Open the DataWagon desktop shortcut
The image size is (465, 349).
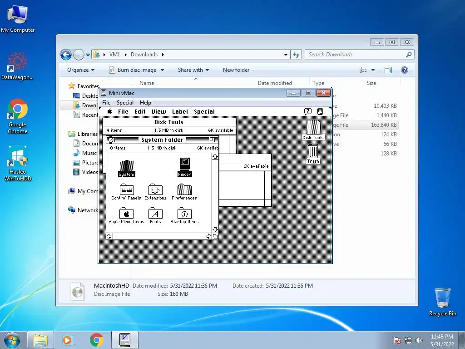[x=18, y=66]
